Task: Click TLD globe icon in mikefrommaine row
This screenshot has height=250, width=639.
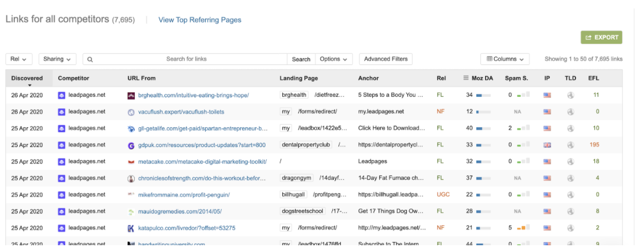Action: coord(570,195)
